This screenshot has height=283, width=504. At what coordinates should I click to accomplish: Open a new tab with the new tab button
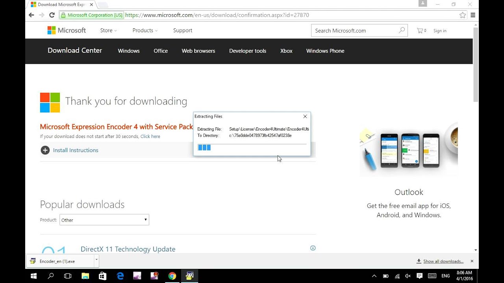click(x=103, y=5)
